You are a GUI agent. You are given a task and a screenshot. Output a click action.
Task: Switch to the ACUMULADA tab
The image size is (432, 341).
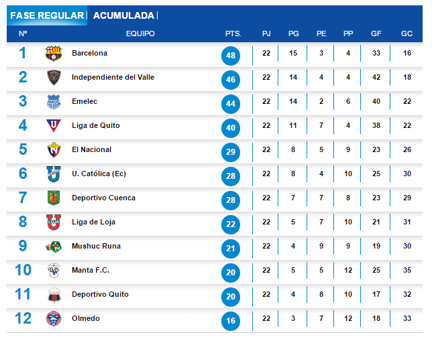pos(123,15)
